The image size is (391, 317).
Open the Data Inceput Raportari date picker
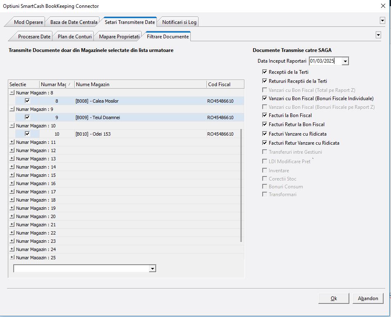click(x=345, y=61)
